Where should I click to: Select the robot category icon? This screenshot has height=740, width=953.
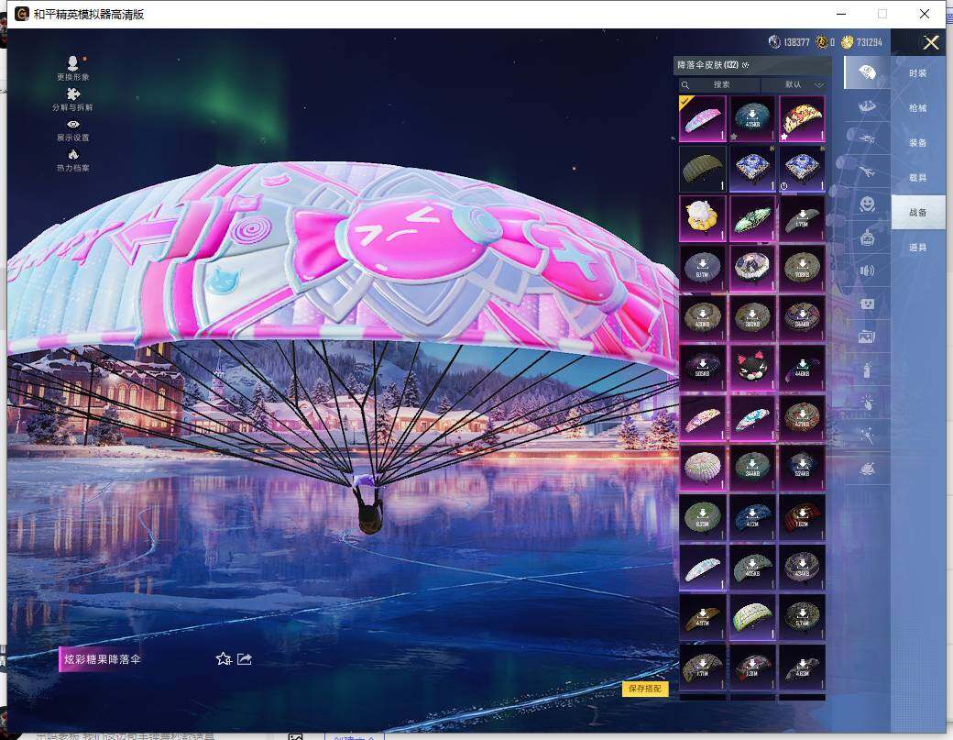(867, 237)
